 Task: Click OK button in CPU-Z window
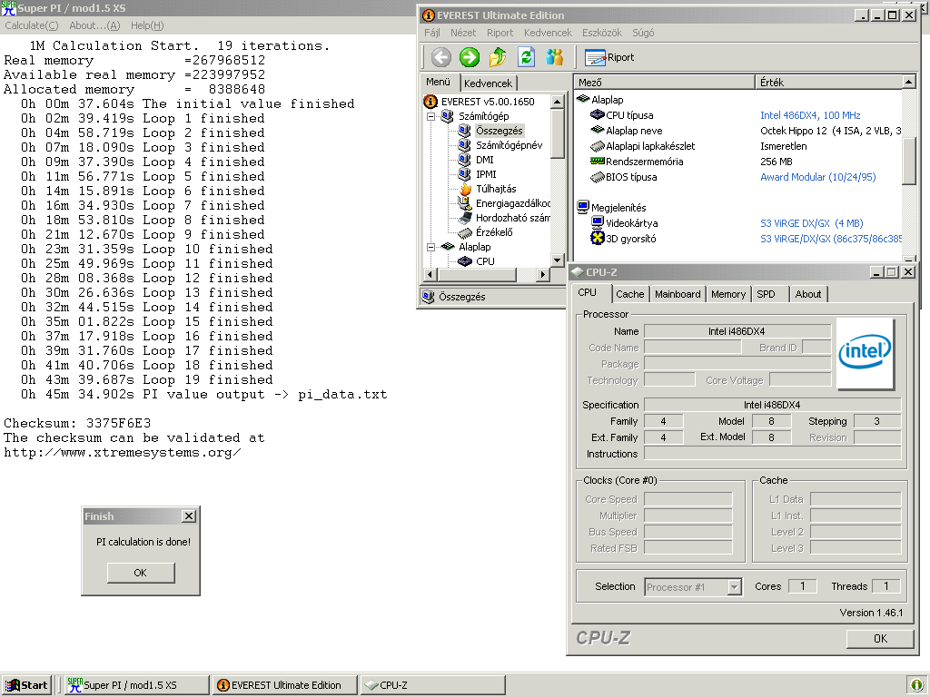[880, 638]
